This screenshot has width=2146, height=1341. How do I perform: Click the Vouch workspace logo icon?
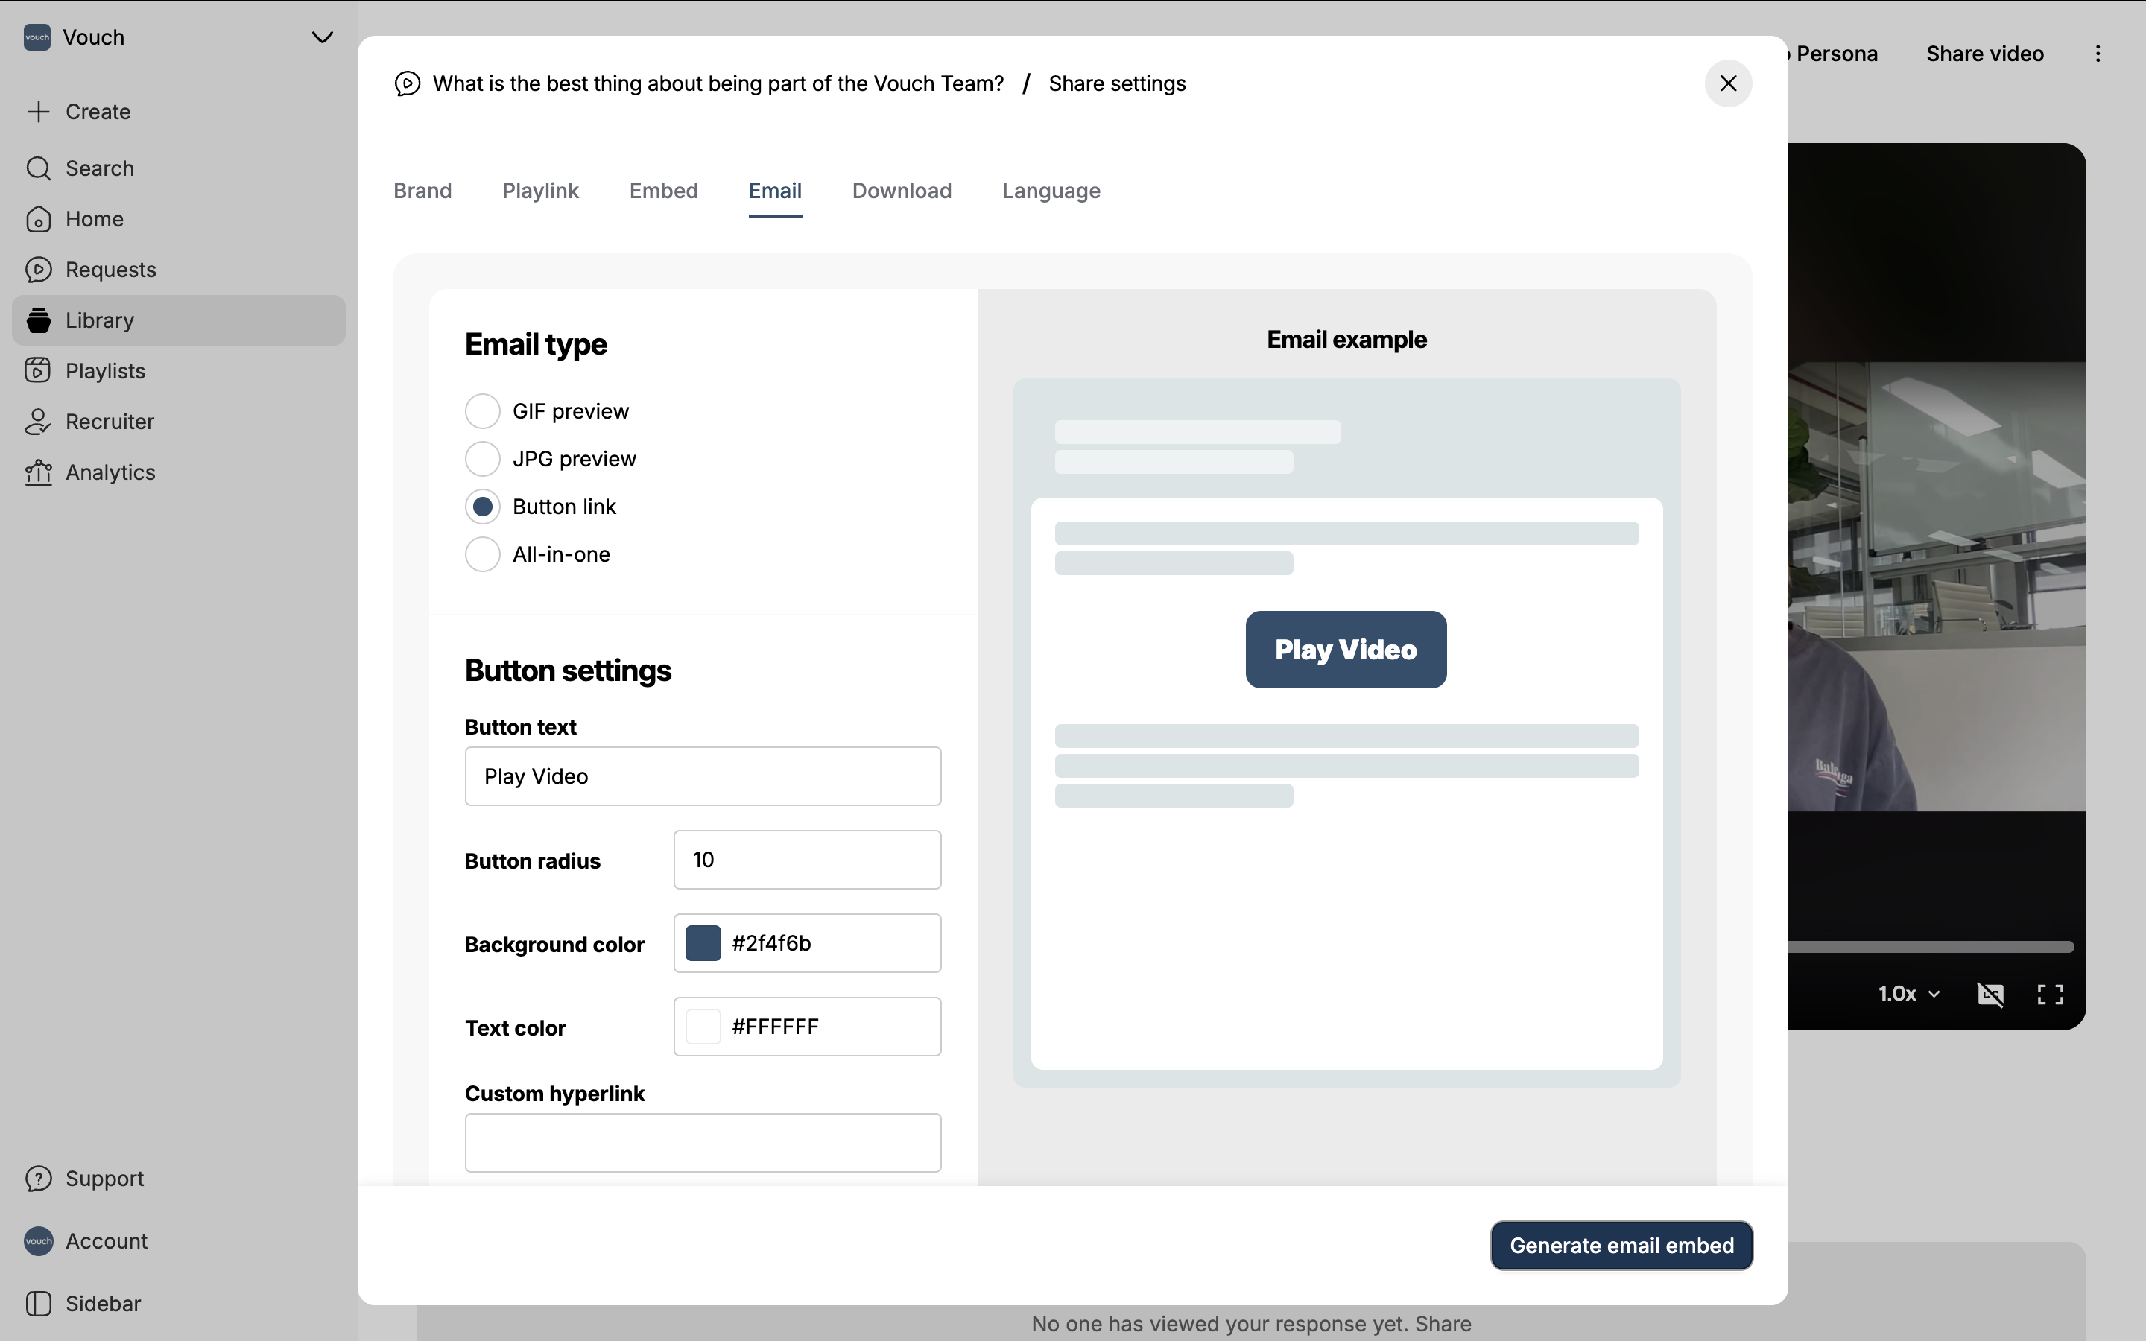pos(37,37)
